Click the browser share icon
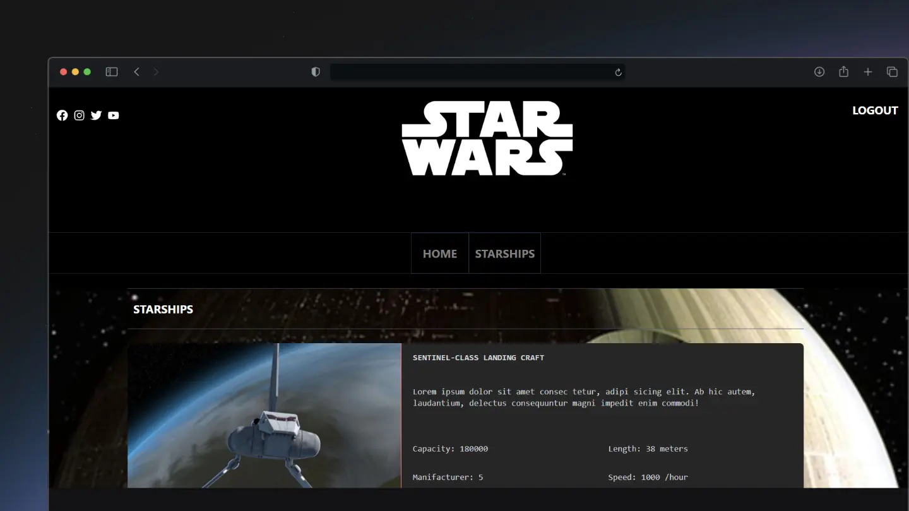Screen dimensions: 909x511 coord(843,72)
